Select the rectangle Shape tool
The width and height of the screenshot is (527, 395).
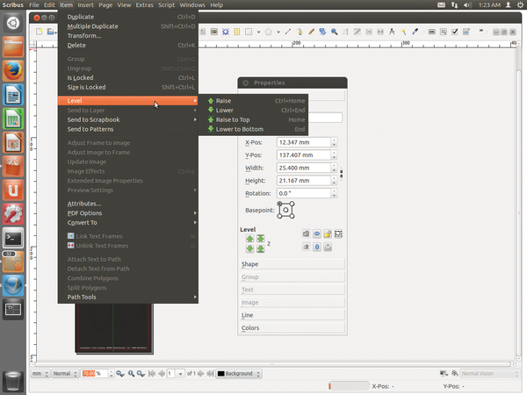click(249, 32)
